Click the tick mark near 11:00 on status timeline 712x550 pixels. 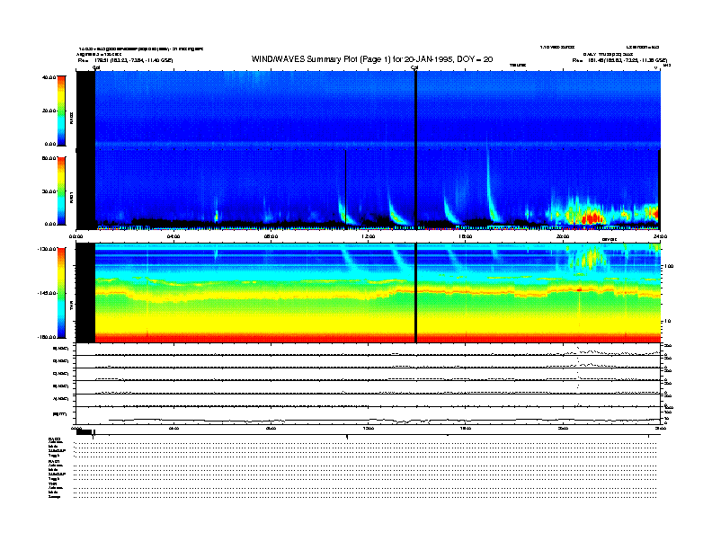click(347, 437)
